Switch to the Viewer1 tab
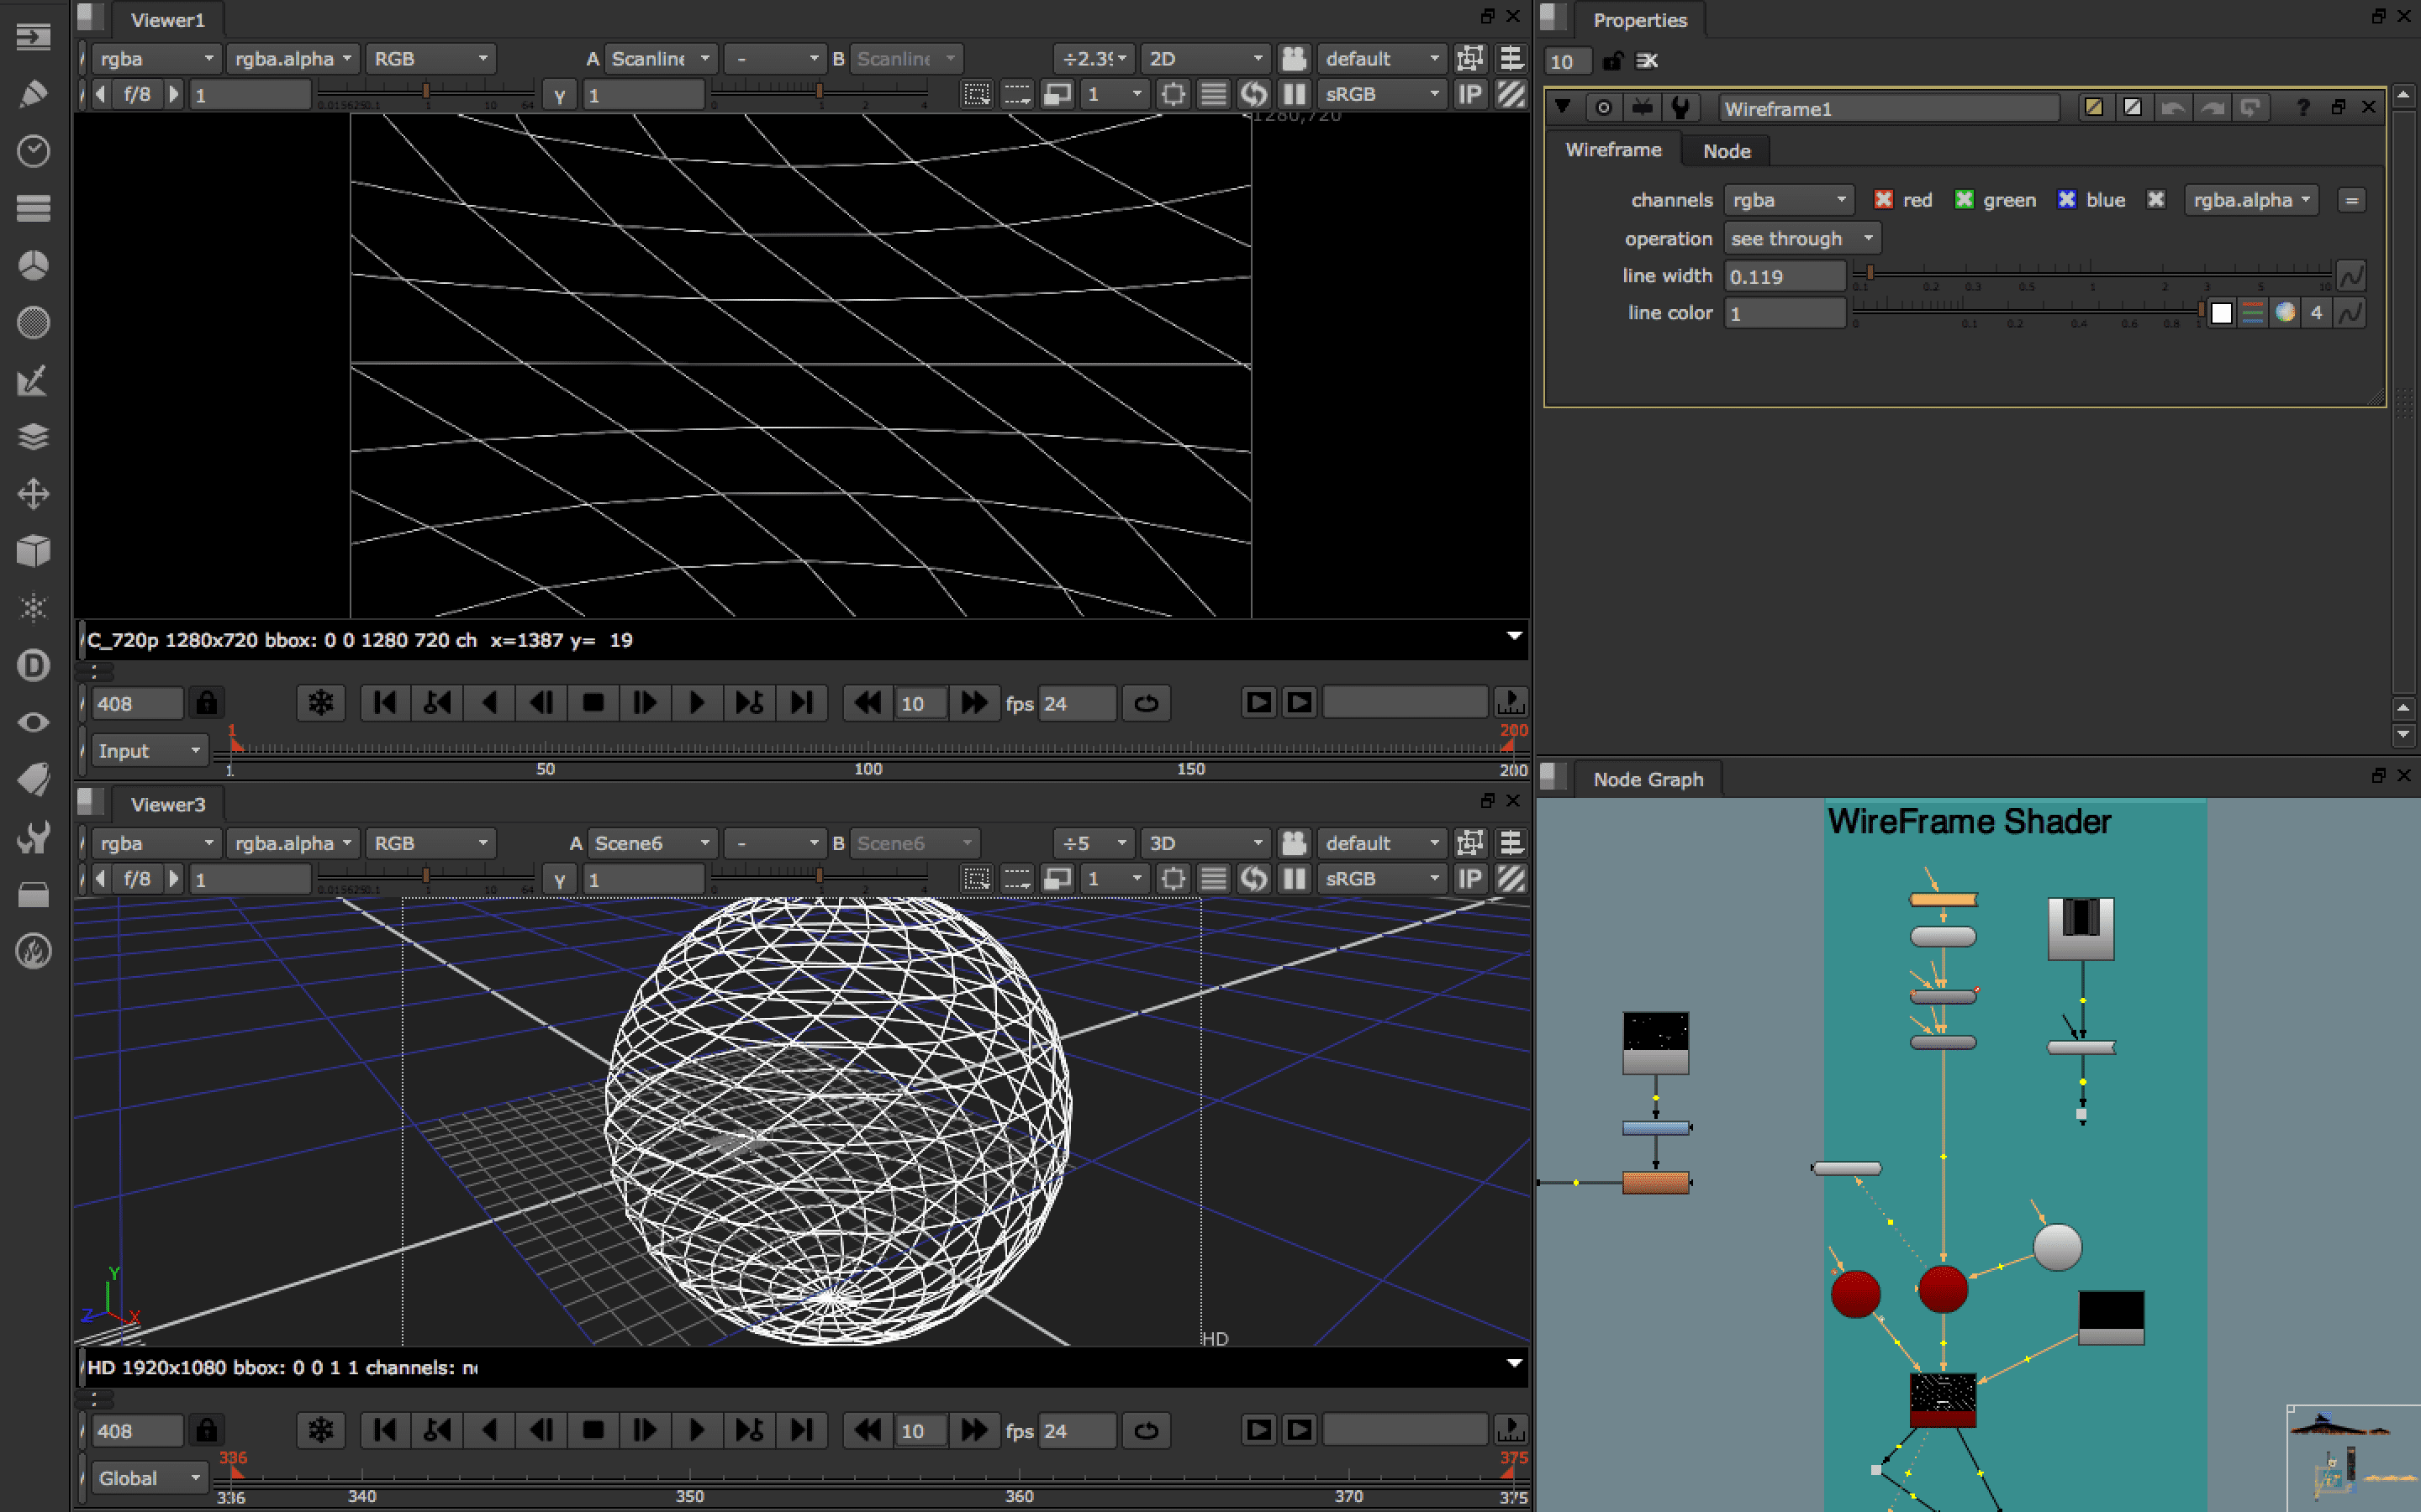The image size is (2421, 1512). pyautogui.click(x=167, y=20)
